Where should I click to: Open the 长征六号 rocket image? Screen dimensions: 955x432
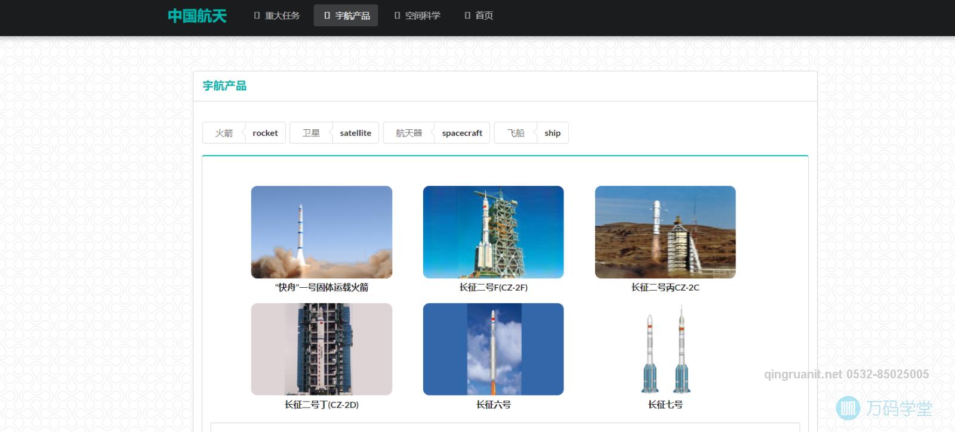(x=494, y=349)
